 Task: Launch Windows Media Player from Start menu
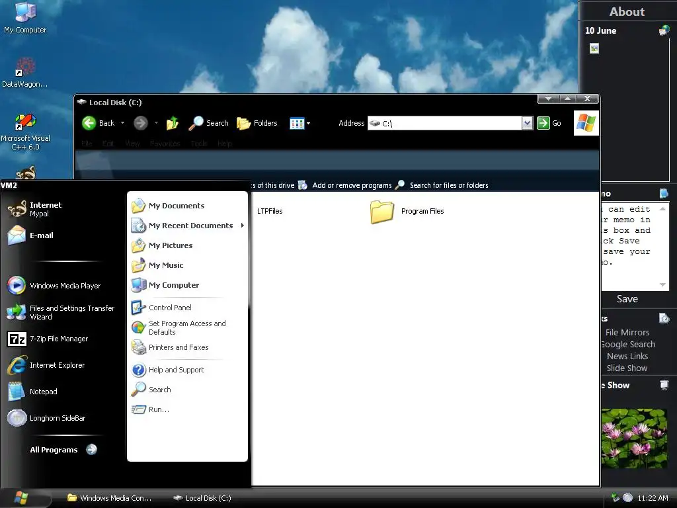pyautogui.click(x=54, y=286)
